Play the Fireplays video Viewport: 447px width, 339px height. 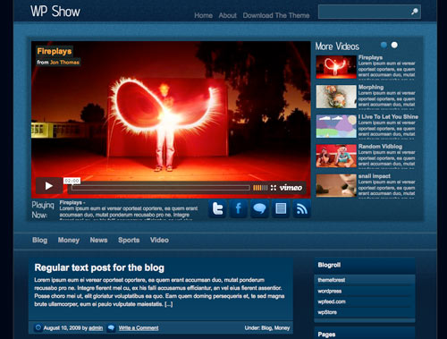click(49, 186)
